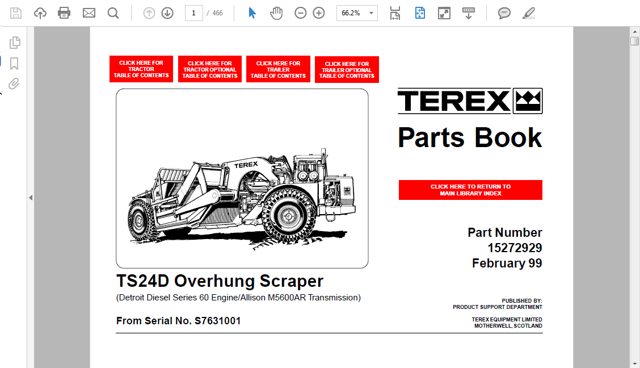
Task: Open the 66.2% zoom level dropdown
Action: pyautogui.click(x=357, y=13)
